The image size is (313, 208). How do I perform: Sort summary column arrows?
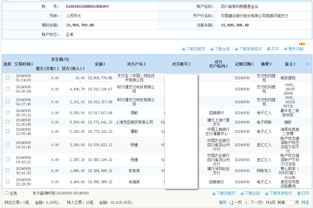coord(271,64)
